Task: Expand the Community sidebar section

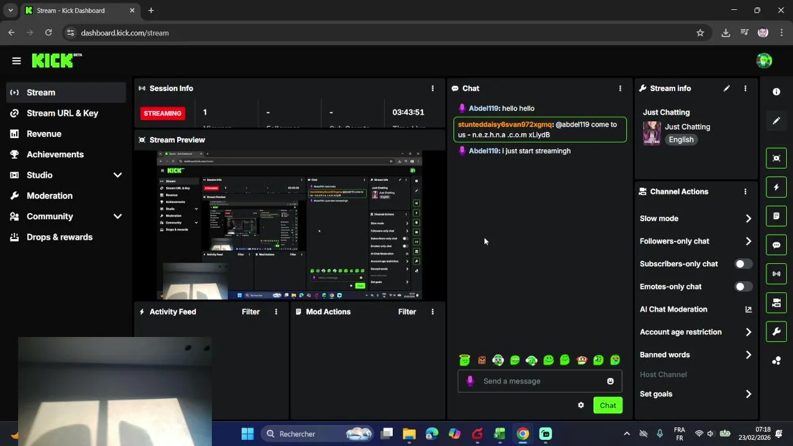Action: click(x=118, y=216)
